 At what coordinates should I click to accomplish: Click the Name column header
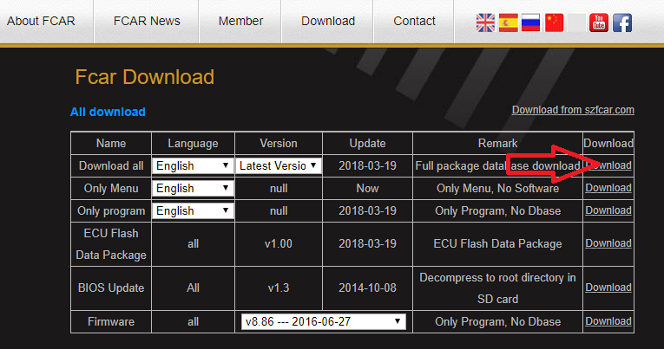(111, 143)
